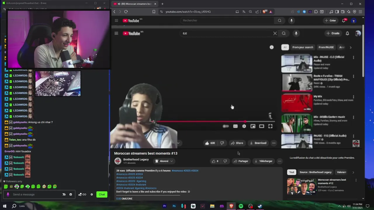Select the Valorant filter chip

pos(342,172)
